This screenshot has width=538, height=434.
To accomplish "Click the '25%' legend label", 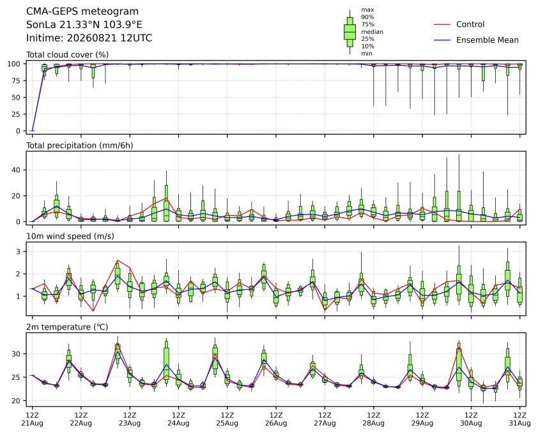I will (x=367, y=39).
